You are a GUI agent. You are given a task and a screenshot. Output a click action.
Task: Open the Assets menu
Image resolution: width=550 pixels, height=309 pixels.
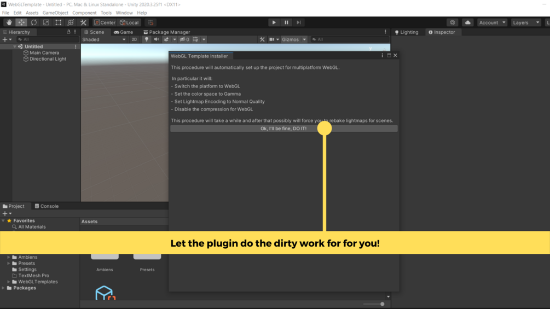tap(32, 13)
